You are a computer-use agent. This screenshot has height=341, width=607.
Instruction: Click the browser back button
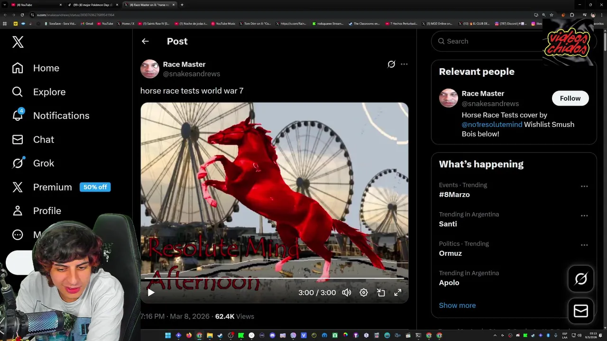pos(5,15)
